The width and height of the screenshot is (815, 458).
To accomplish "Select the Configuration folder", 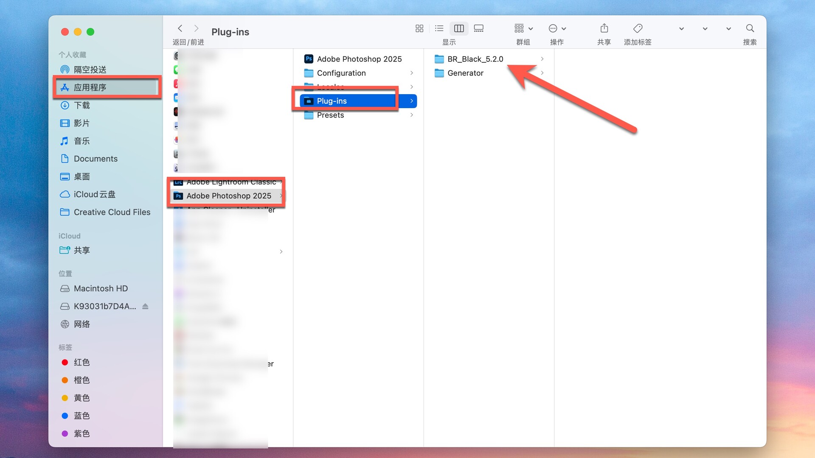I will 341,73.
